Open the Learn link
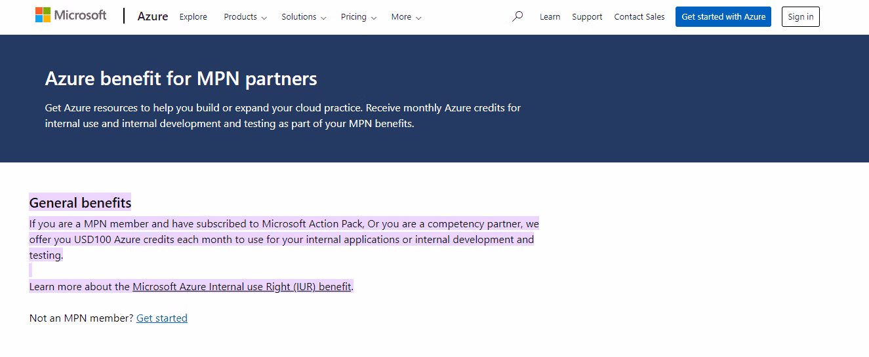 (x=550, y=17)
